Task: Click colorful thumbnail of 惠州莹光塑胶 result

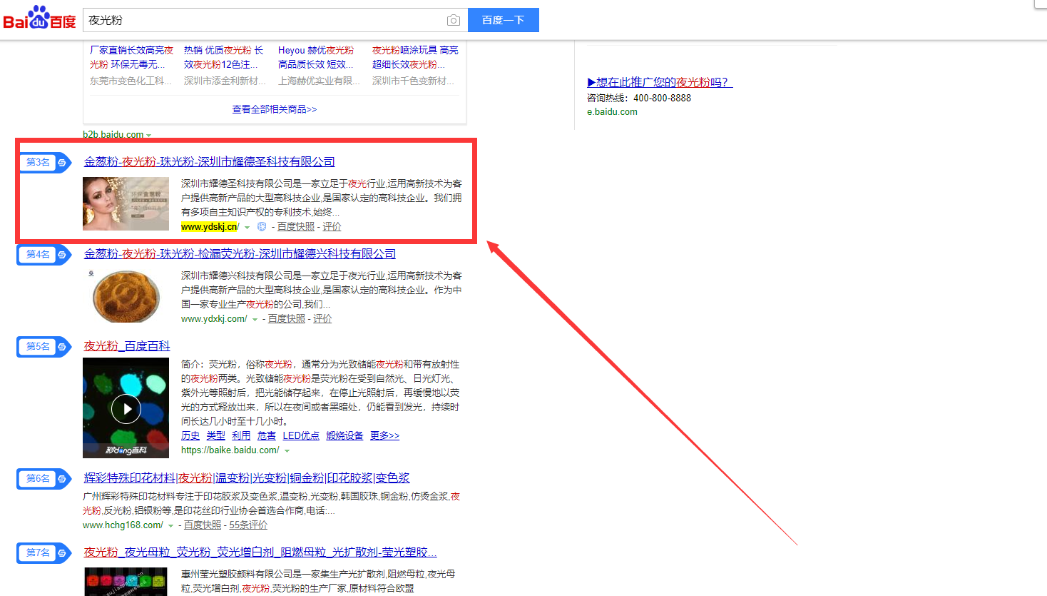Action: [126, 582]
